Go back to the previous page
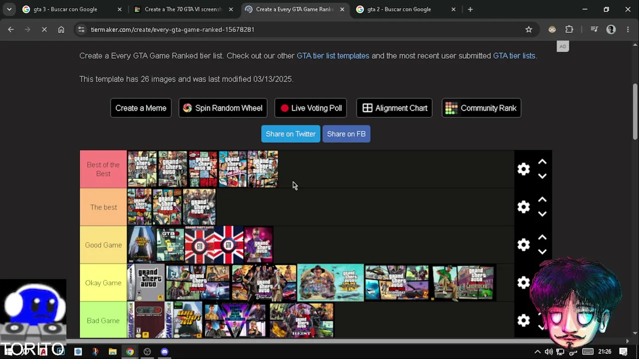 11,29
